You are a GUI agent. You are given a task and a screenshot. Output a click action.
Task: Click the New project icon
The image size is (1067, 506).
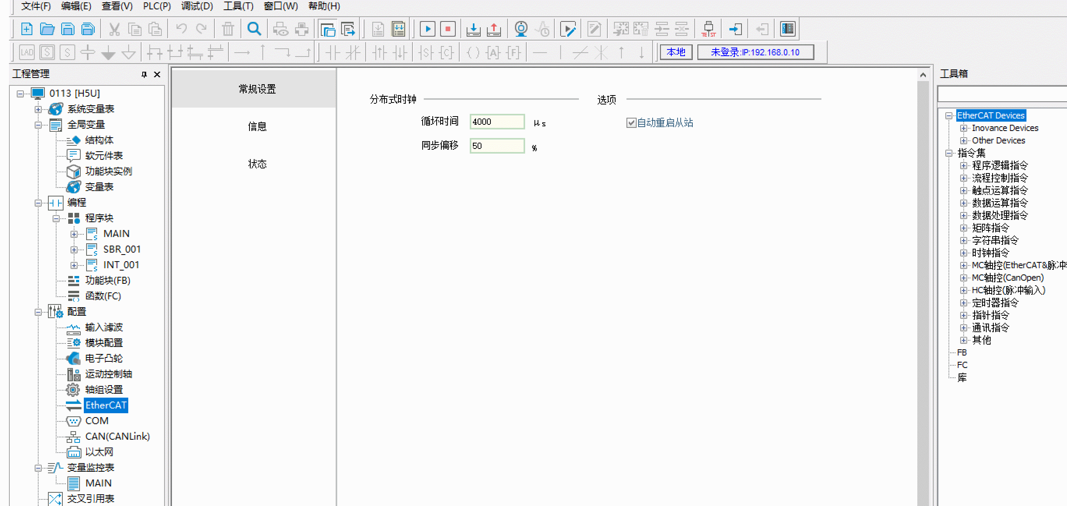tap(27, 29)
